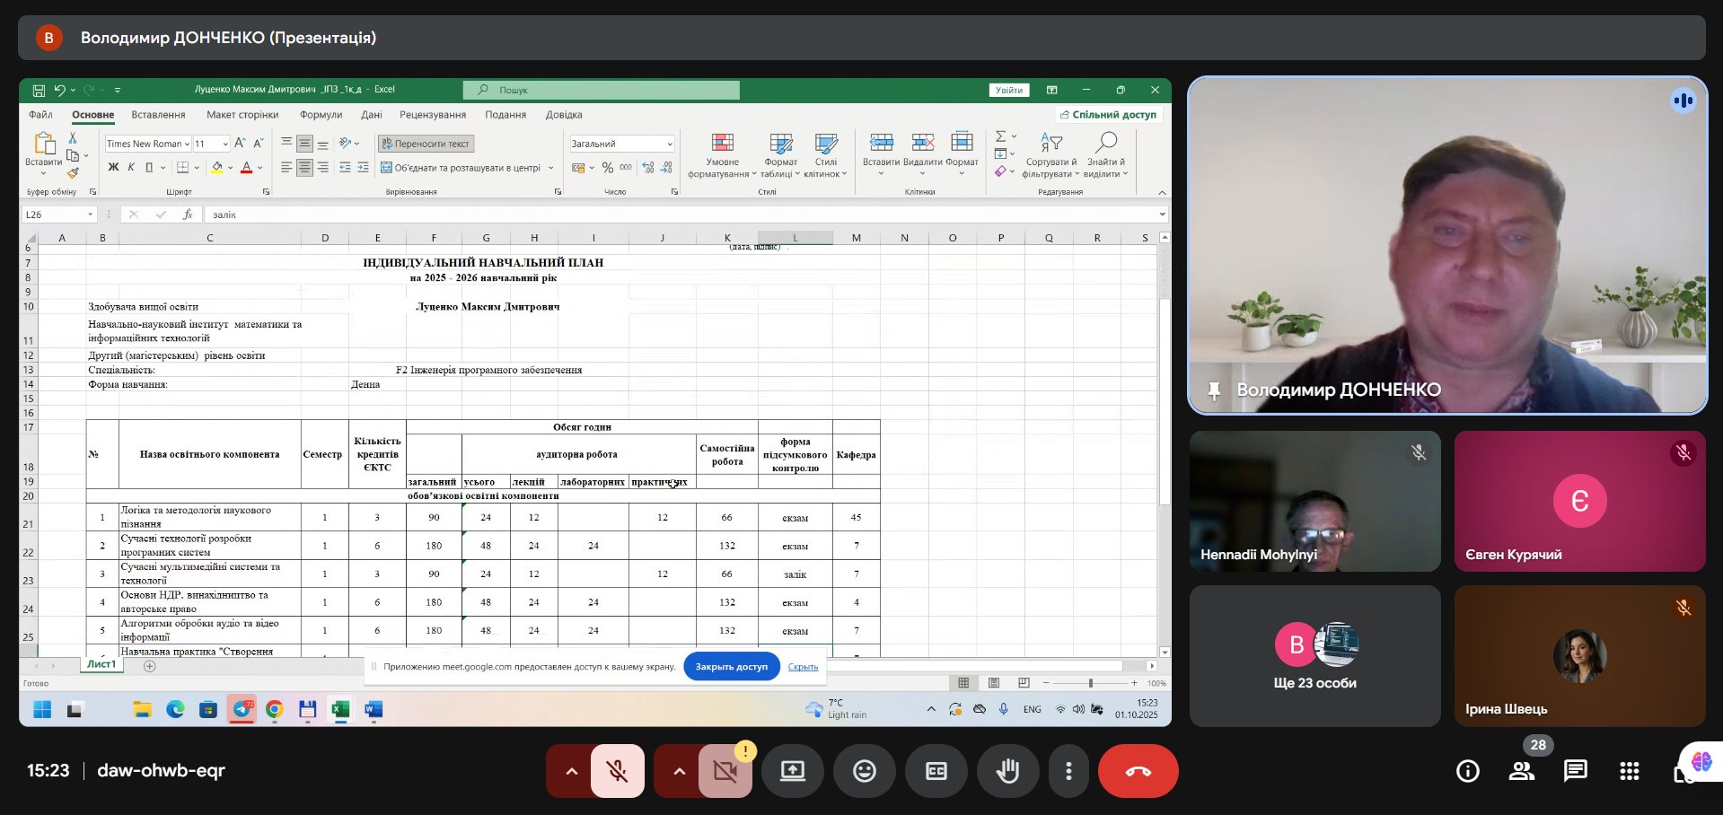Image resolution: width=1723 pixels, height=815 pixels.
Task: Turn on the camera
Action: [x=725, y=771]
